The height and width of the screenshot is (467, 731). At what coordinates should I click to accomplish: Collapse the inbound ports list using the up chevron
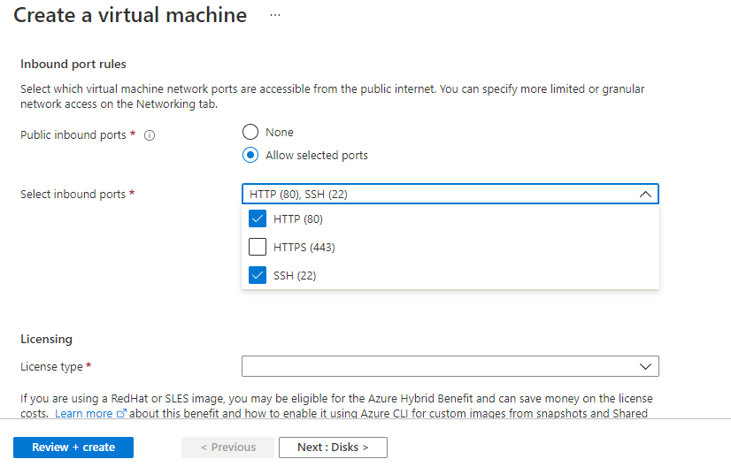[x=645, y=195]
